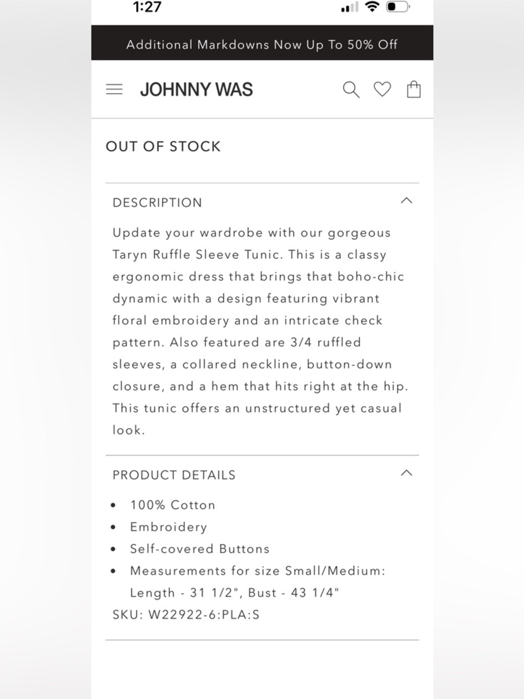Tap the 100% Cotton detail item
The width and height of the screenshot is (524, 699).
tap(173, 505)
